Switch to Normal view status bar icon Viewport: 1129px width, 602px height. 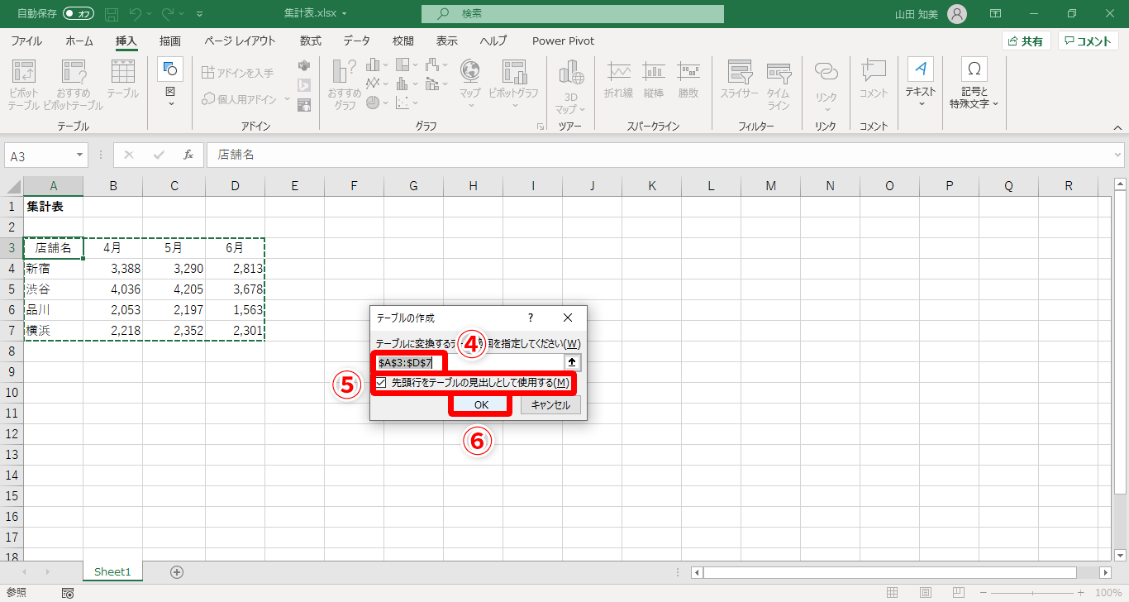[893, 593]
